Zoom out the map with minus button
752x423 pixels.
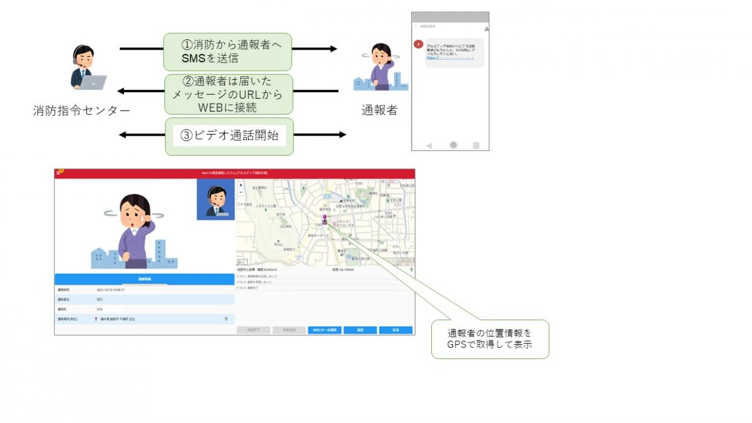(241, 192)
